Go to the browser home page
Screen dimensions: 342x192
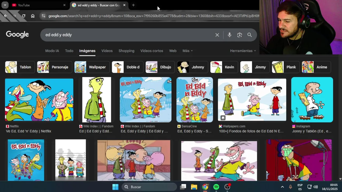tap(33, 16)
